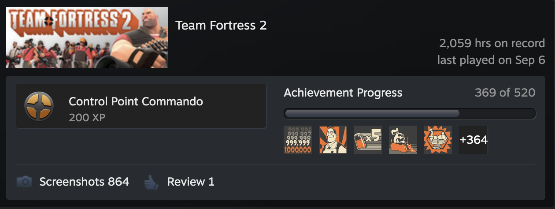Viewport: 555px width, 209px height.
Task: Click the achievement progress bar
Action: (x=410, y=114)
